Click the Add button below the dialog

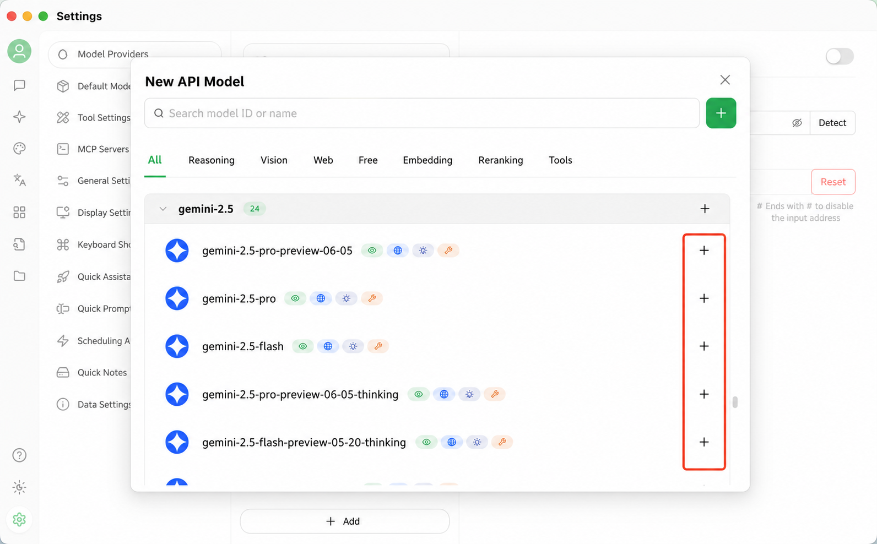[345, 521]
